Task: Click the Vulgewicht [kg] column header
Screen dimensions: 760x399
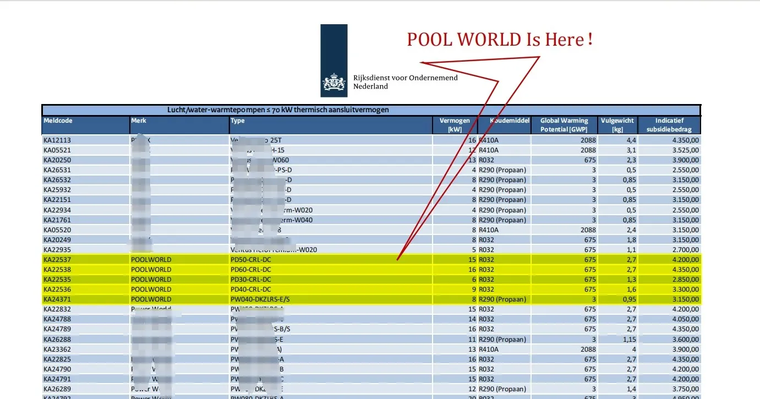Action: click(x=617, y=125)
